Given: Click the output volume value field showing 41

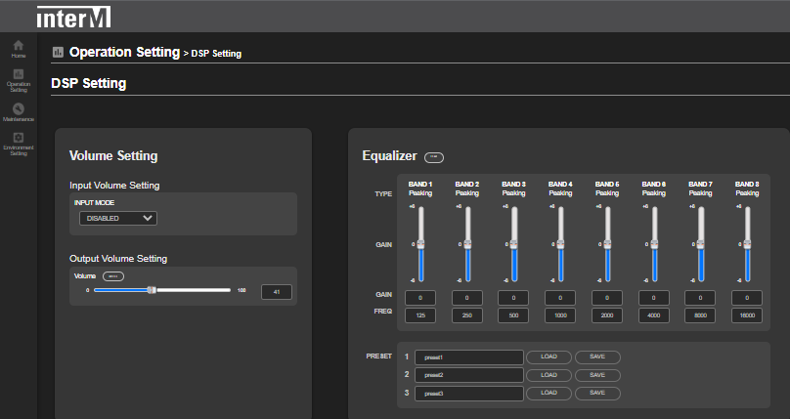Looking at the screenshot, I should tap(277, 292).
